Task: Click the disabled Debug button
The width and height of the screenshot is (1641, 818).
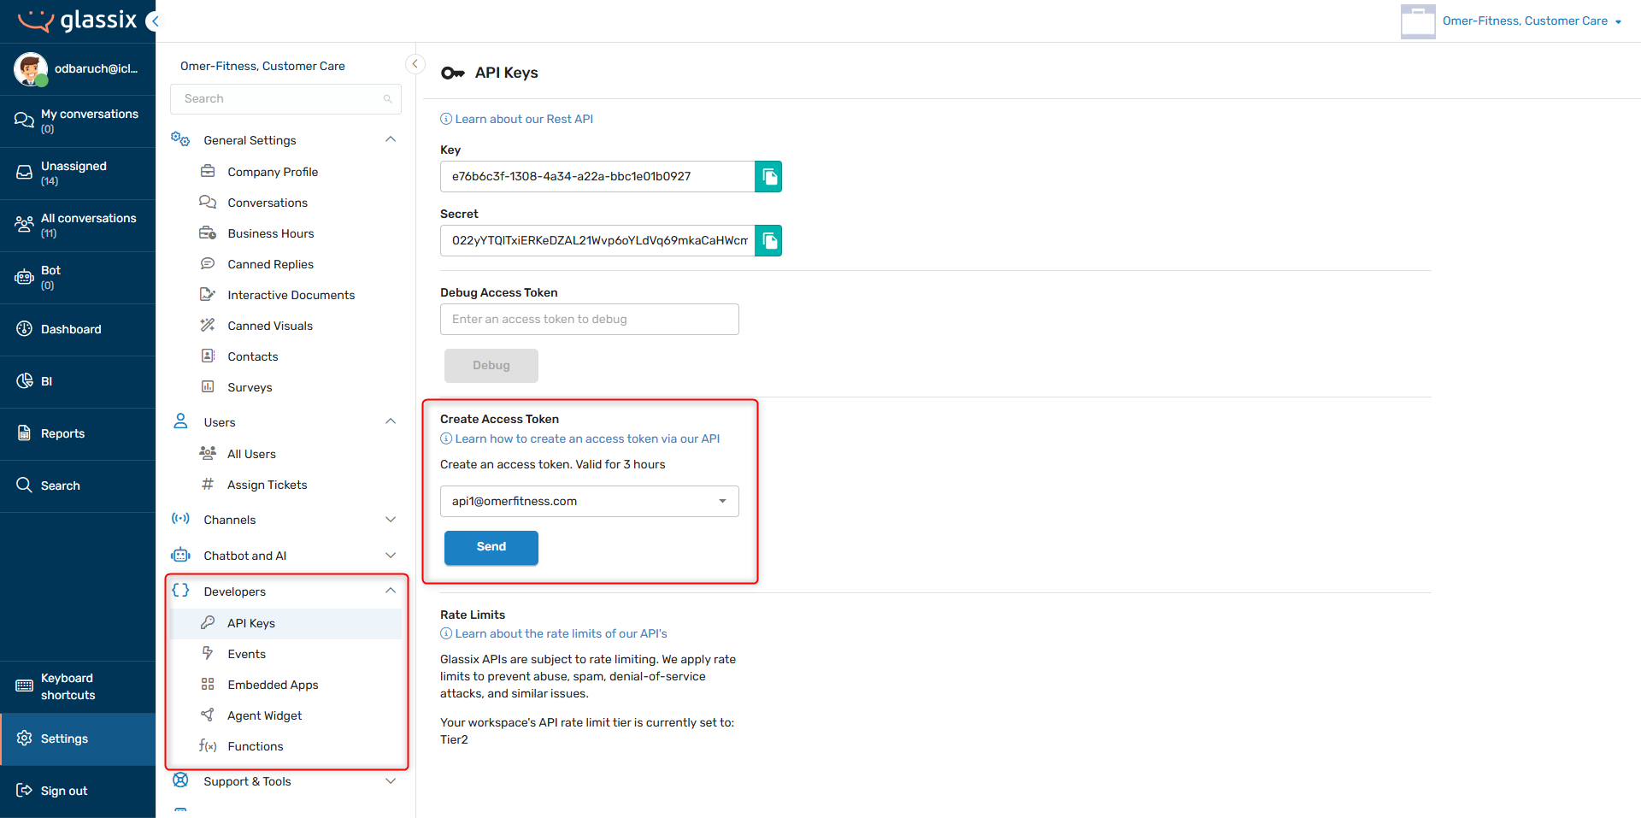Action: [491, 366]
